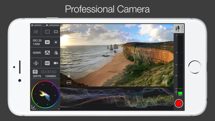
Task: Toggle the MF manual focus button
Action: tap(47, 63)
